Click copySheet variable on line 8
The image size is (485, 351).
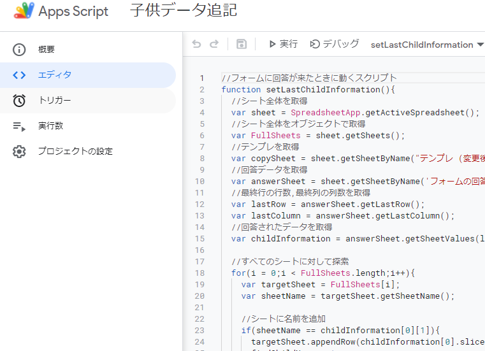tap(273, 159)
